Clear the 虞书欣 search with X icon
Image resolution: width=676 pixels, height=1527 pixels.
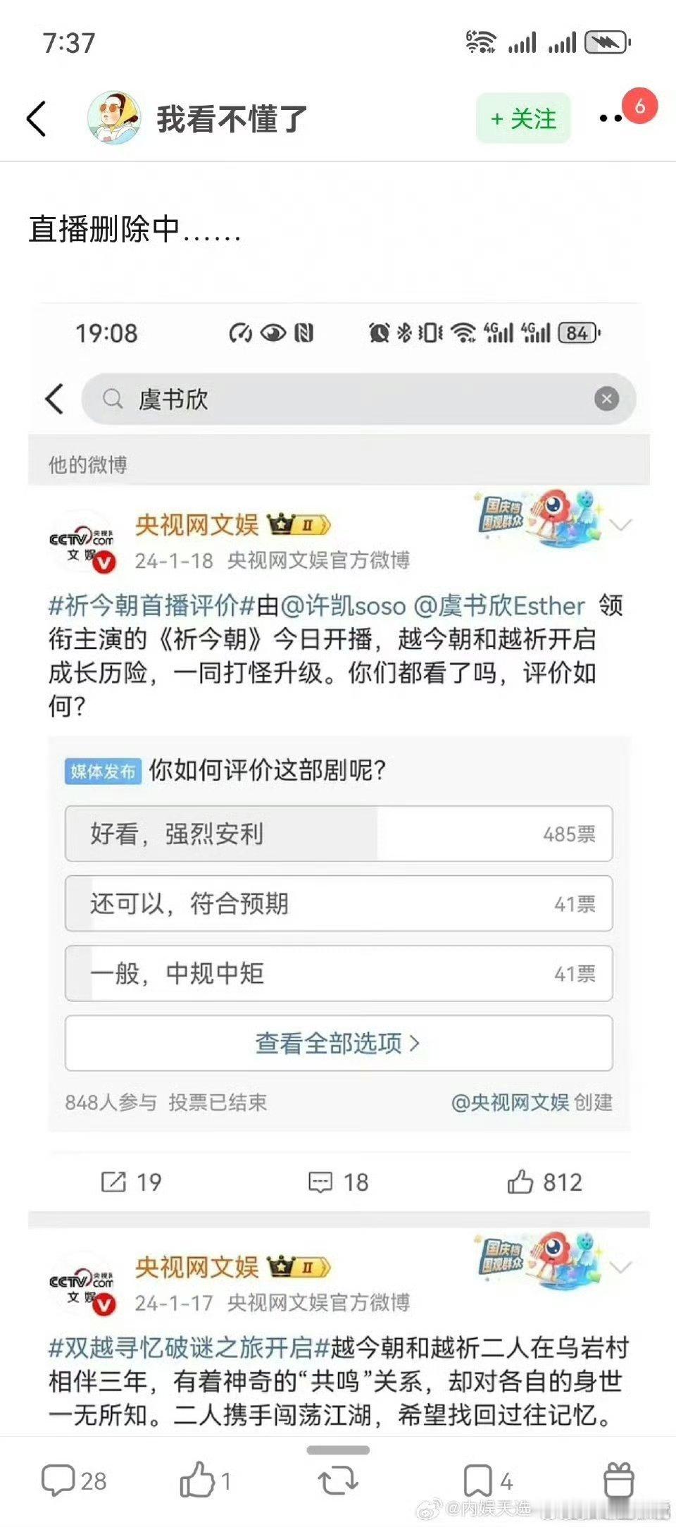[606, 399]
